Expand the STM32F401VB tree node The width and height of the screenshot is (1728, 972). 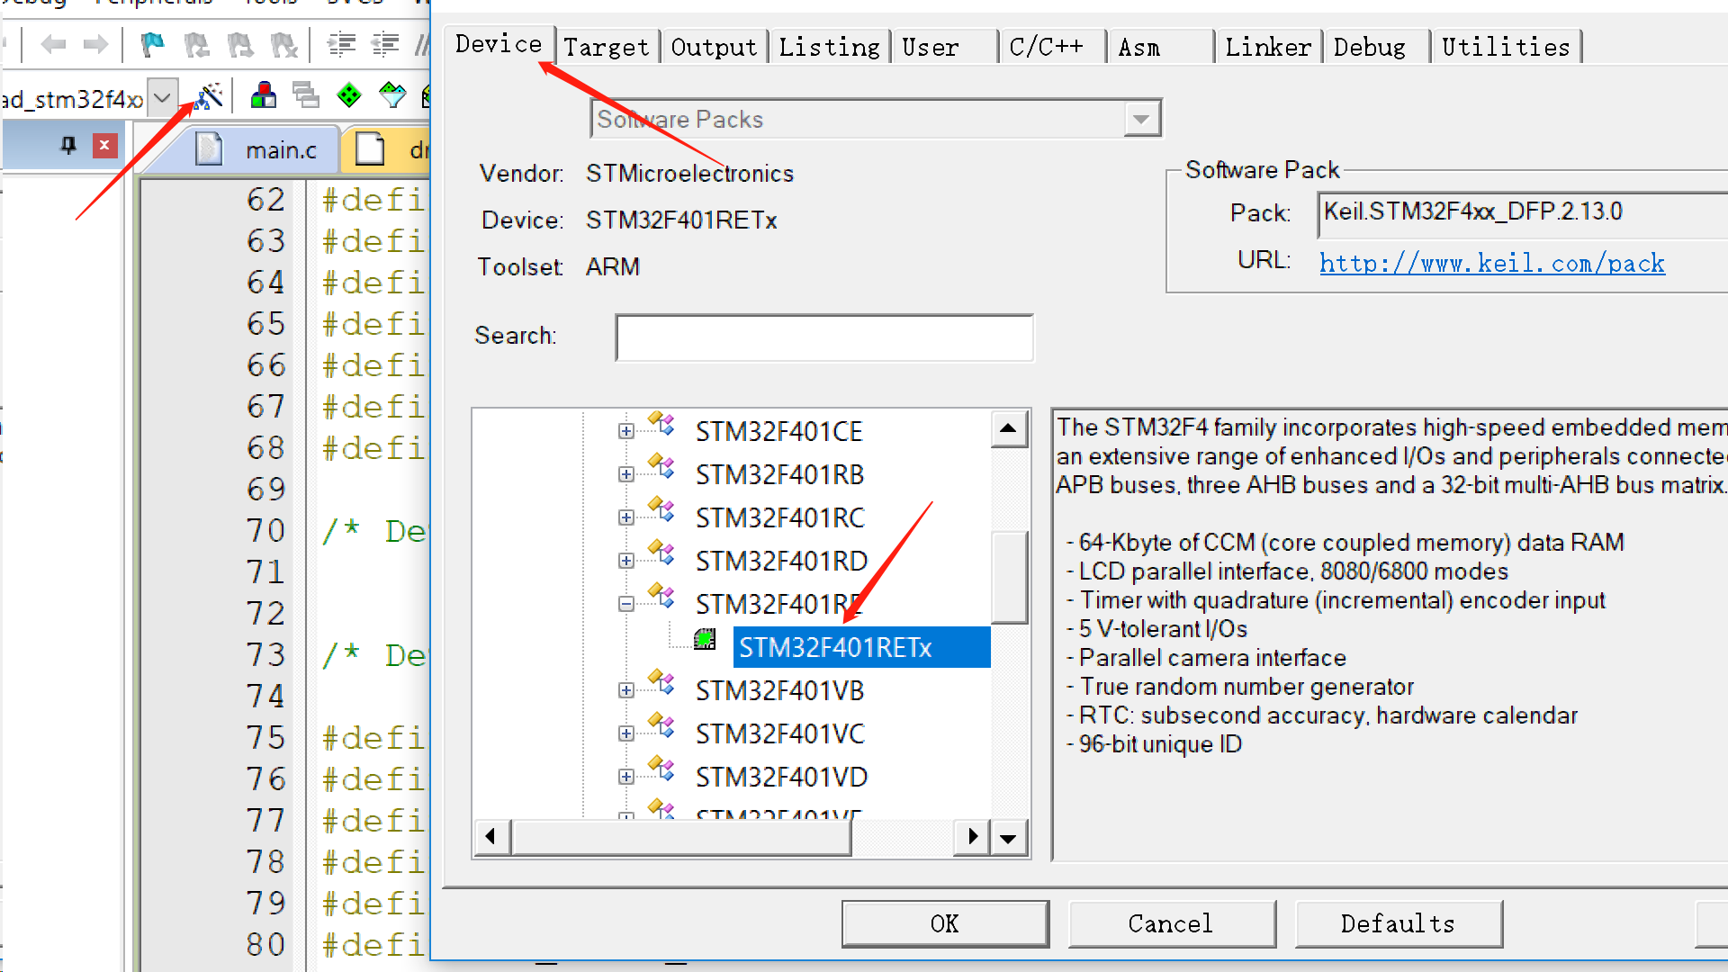click(626, 690)
